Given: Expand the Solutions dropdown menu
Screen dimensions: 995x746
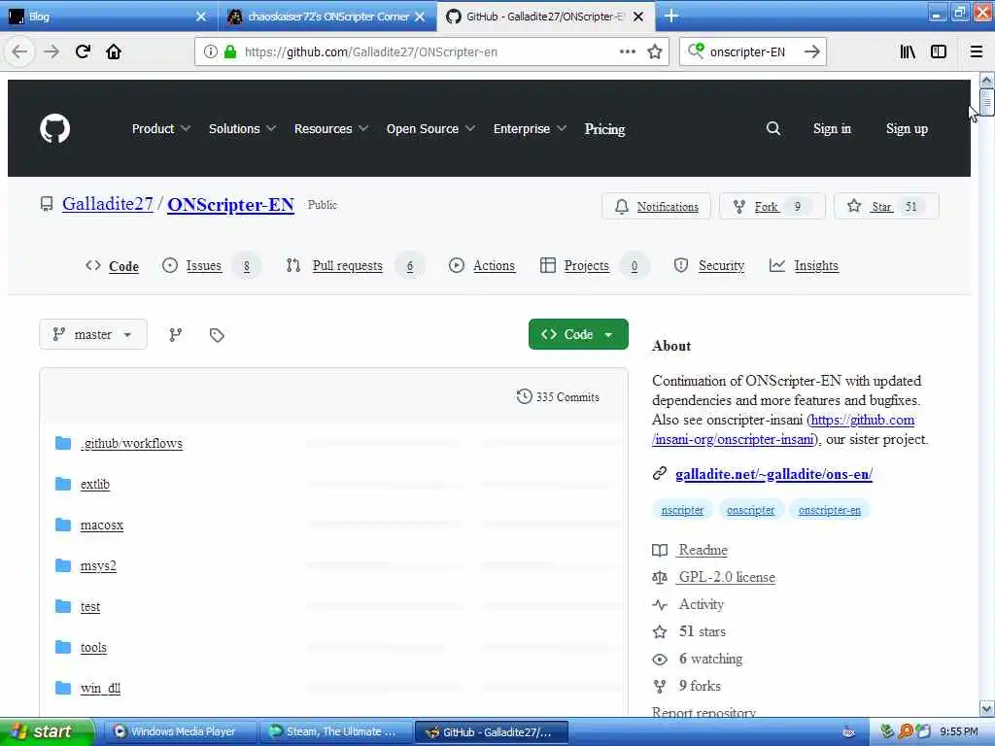Looking at the screenshot, I should pyautogui.click(x=242, y=129).
